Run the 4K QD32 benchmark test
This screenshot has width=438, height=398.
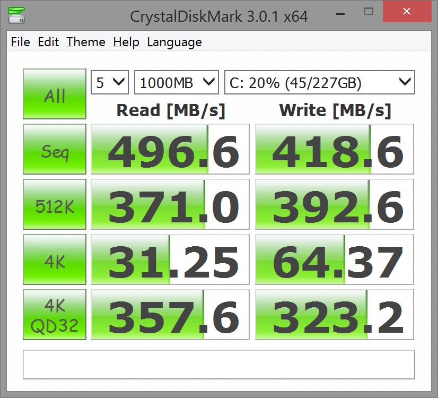(55, 315)
